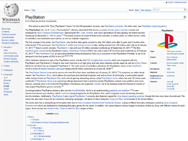188x141 pixels.
Task: Open external link icon next to Canada
Action: pos(173,89)
